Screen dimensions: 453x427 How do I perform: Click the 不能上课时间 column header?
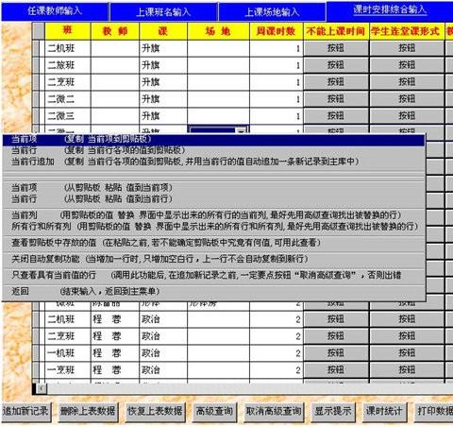[336, 31]
